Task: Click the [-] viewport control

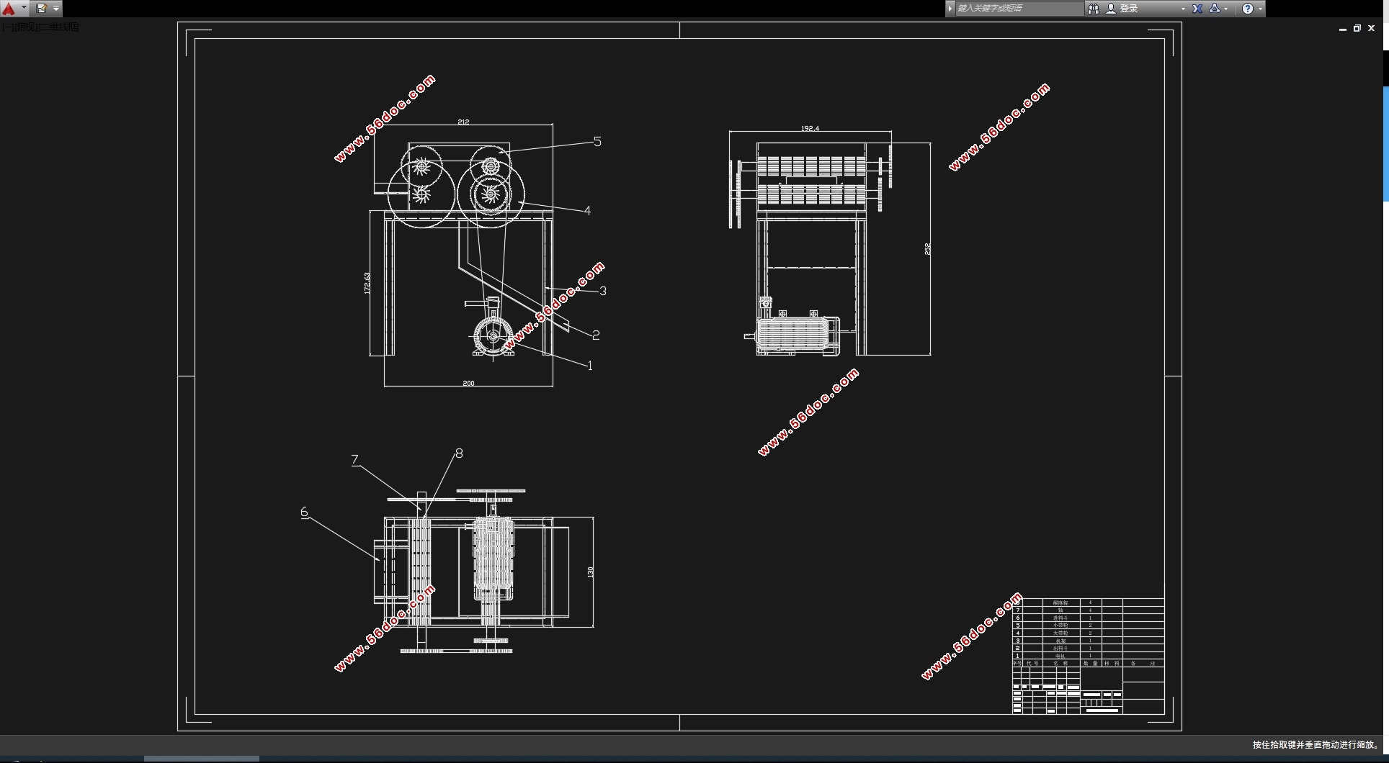Action: [x=7, y=27]
